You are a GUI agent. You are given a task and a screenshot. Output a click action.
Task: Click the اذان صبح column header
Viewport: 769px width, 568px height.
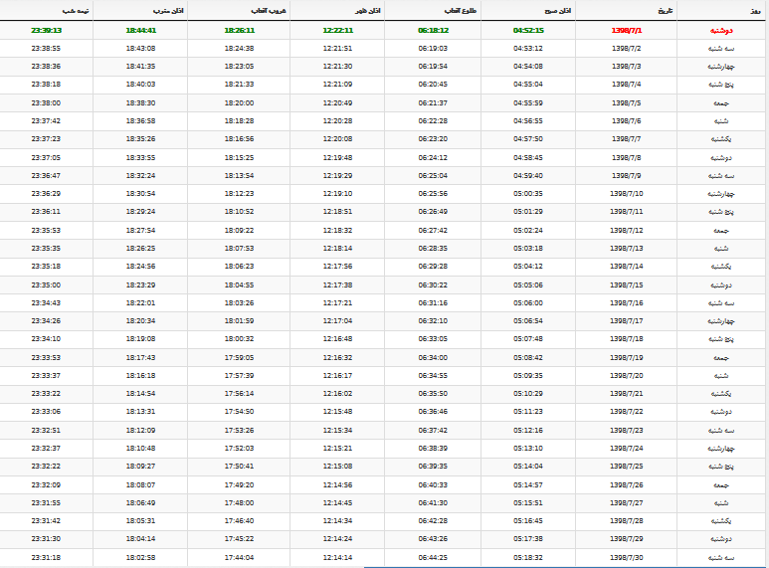[x=558, y=11]
